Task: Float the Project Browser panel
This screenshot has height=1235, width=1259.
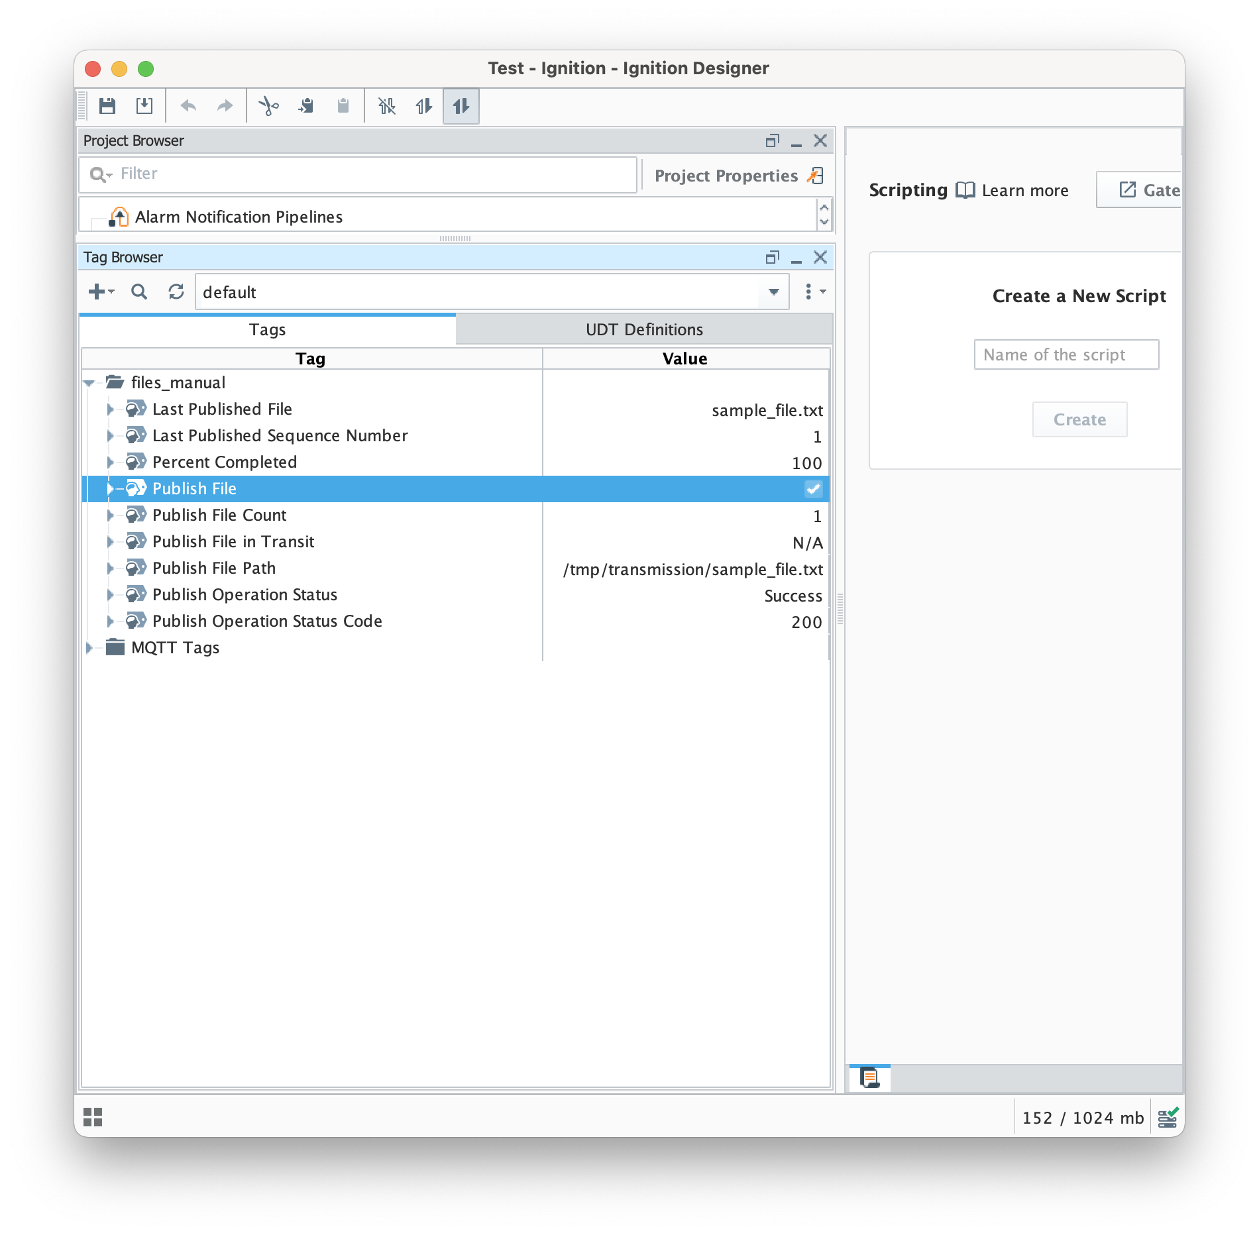Action: (772, 141)
